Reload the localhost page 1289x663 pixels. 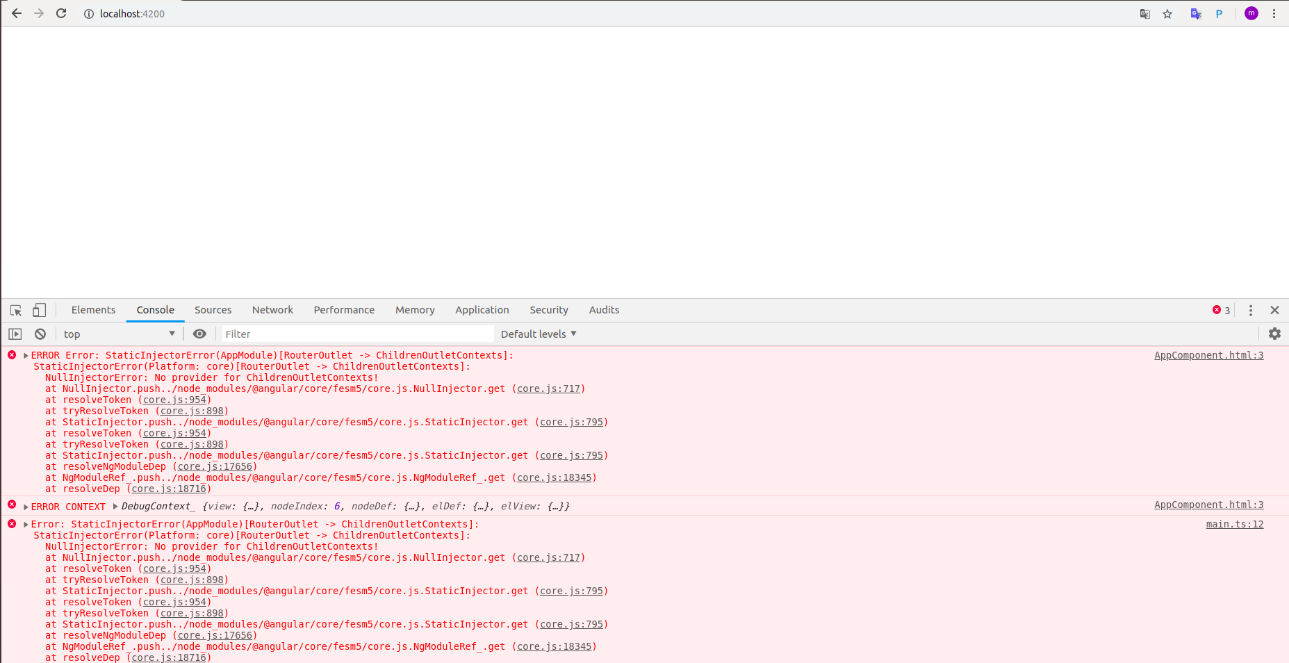(61, 13)
